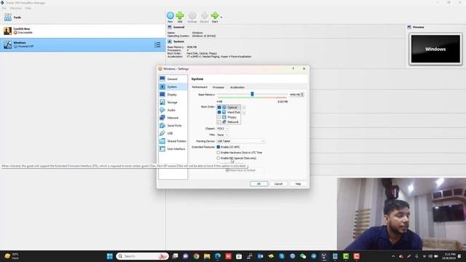Click the System section header in details pane
466x262 pixels.
(178, 41)
